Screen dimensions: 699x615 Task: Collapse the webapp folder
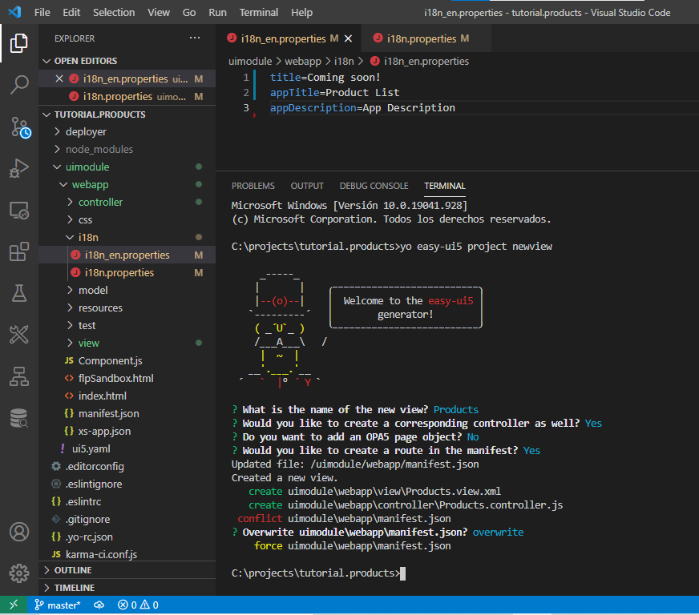coord(90,184)
